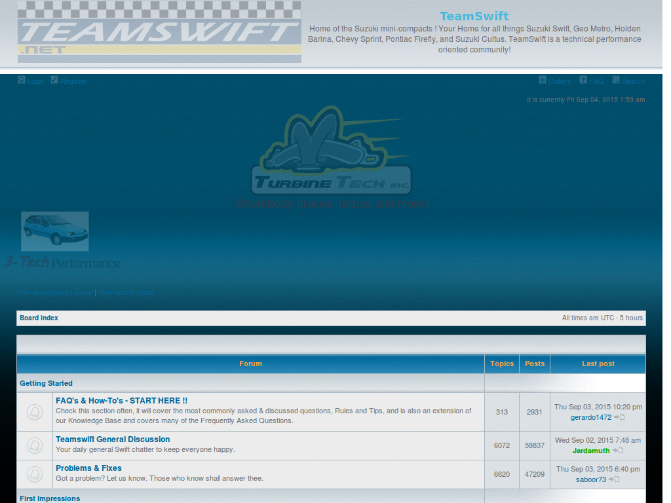Select post count 2931
The width and height of the screenshot is (671, 503).
click(535, 412)
